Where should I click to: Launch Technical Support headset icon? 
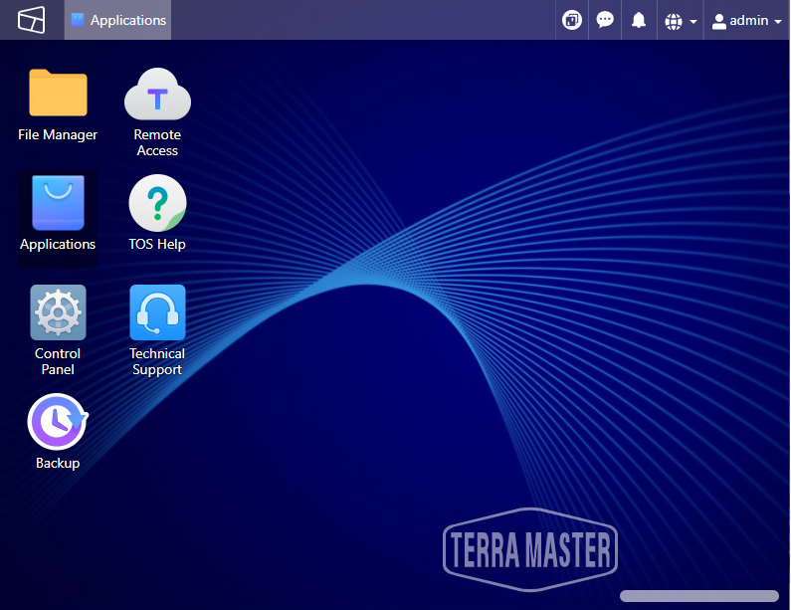(157, 312)
